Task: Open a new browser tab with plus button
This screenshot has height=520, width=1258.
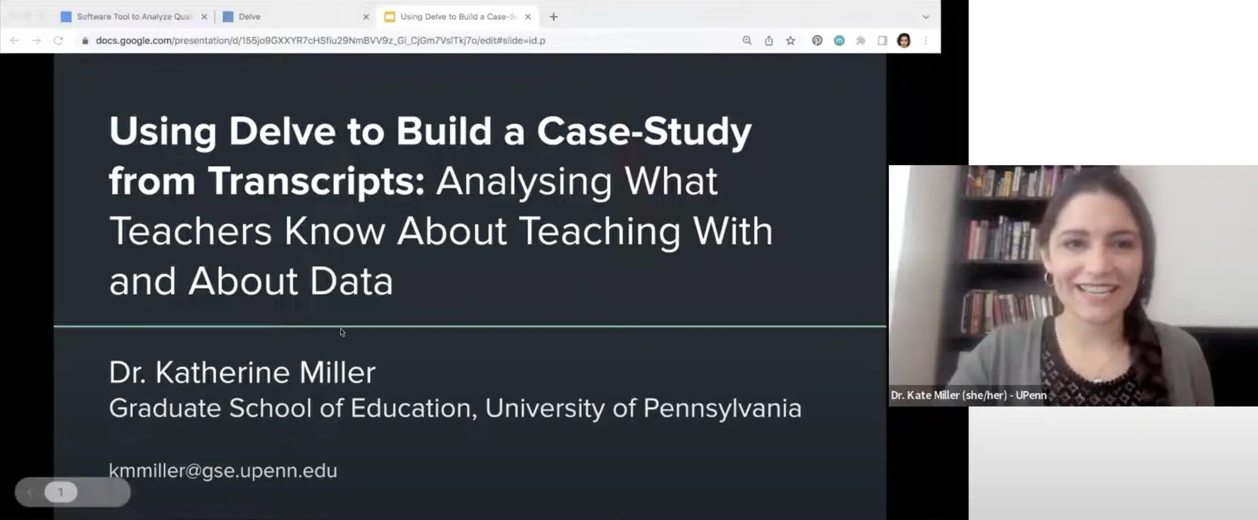Action: (x=554, y=17)
